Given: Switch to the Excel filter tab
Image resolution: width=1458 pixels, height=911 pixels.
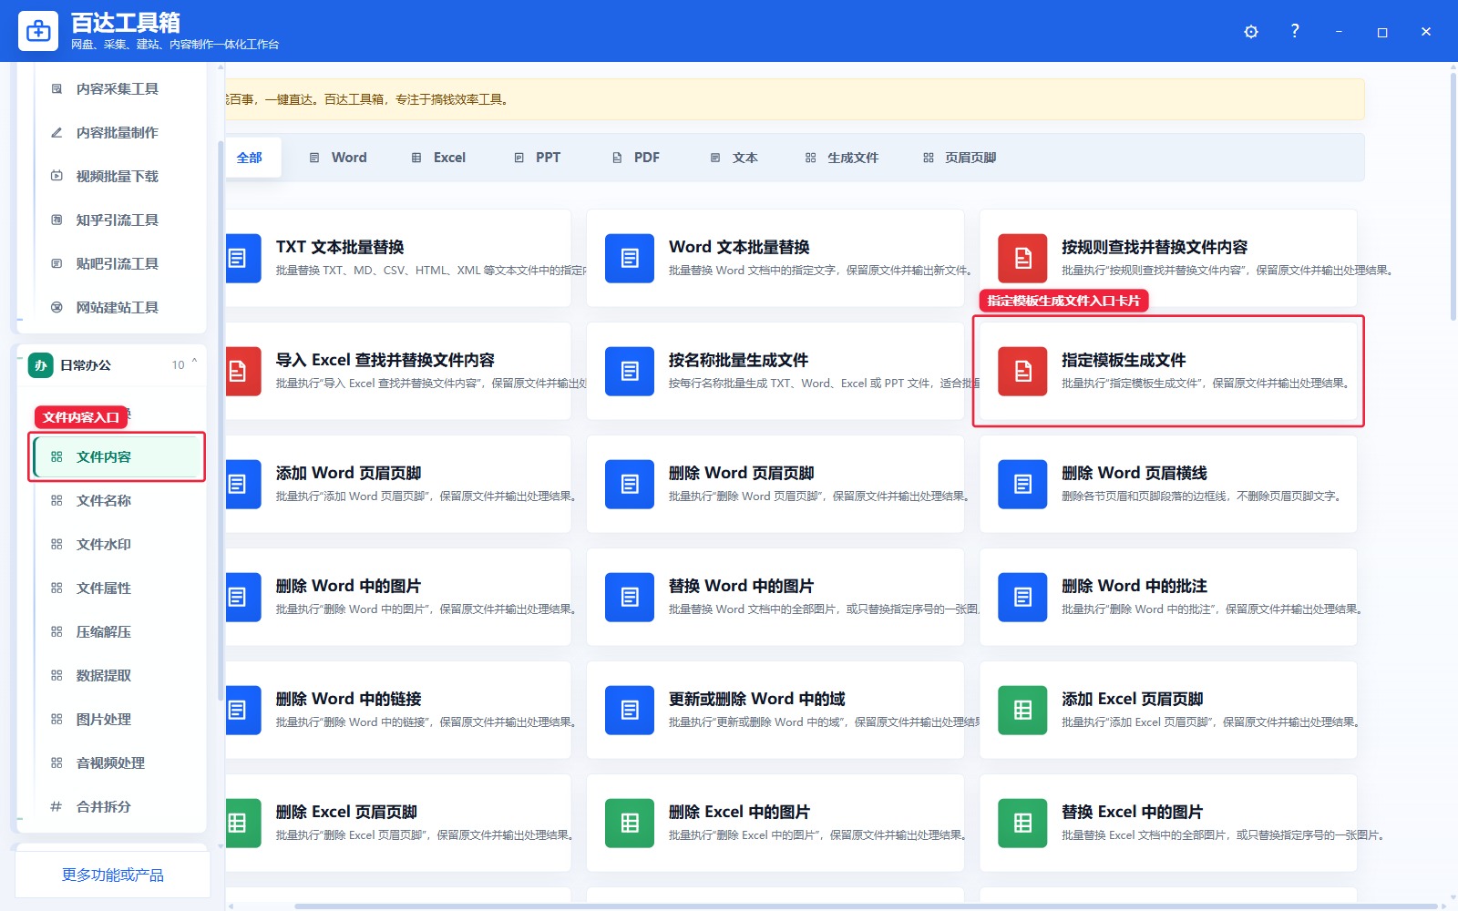Looking at the screenshot, I should click(438, 158).
